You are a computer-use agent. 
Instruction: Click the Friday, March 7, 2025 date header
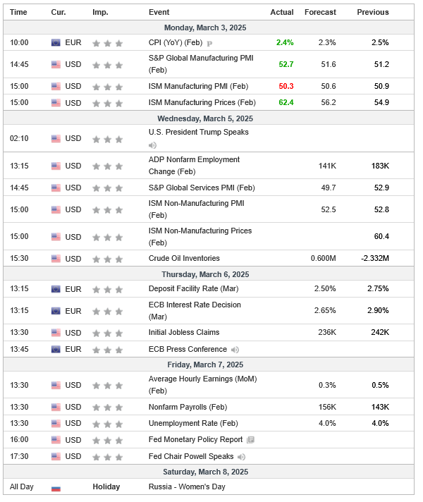pos(205,365)
